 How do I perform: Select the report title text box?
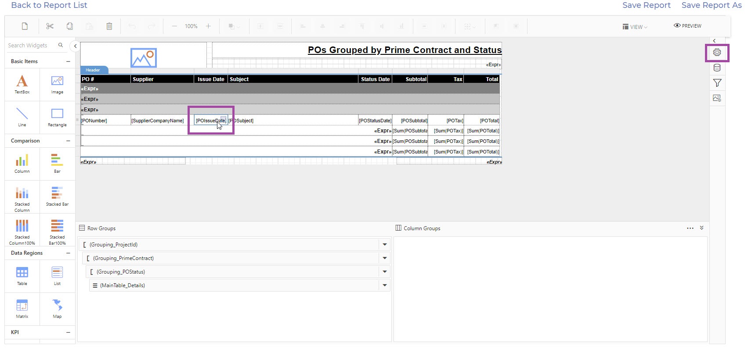pyautogui.click(x=357, y=50)
